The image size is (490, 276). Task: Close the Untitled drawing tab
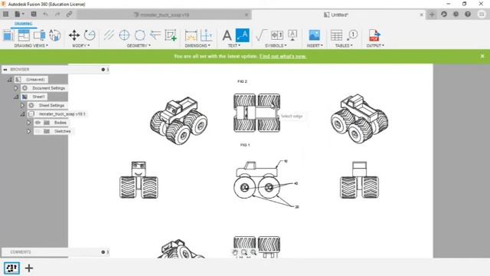(x=421, y=15)
